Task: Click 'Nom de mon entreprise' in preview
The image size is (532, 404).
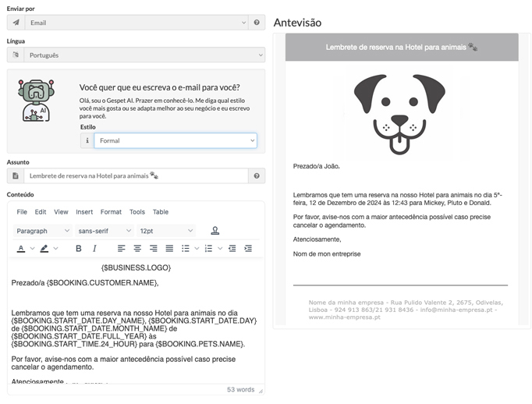Action: coord(327,253)
